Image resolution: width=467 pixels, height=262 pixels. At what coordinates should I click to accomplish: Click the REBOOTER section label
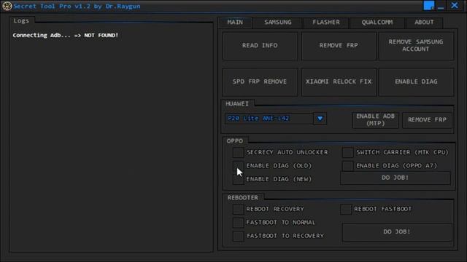[243, 198]
